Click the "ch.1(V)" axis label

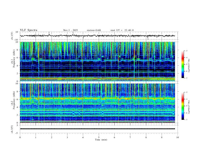pyautogui.click(x=12, y=36)
